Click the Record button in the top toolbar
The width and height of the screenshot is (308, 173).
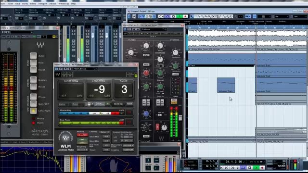click(x=185, y=16)
